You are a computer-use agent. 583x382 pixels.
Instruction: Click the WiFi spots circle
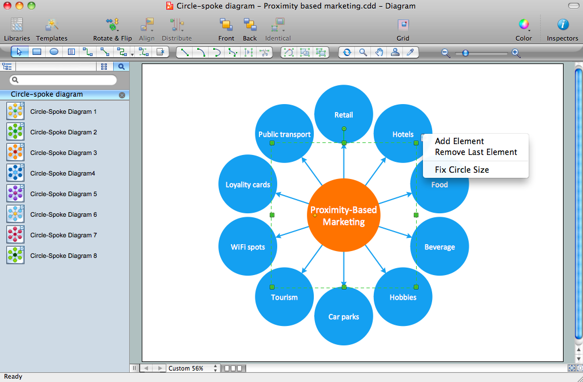247,246
